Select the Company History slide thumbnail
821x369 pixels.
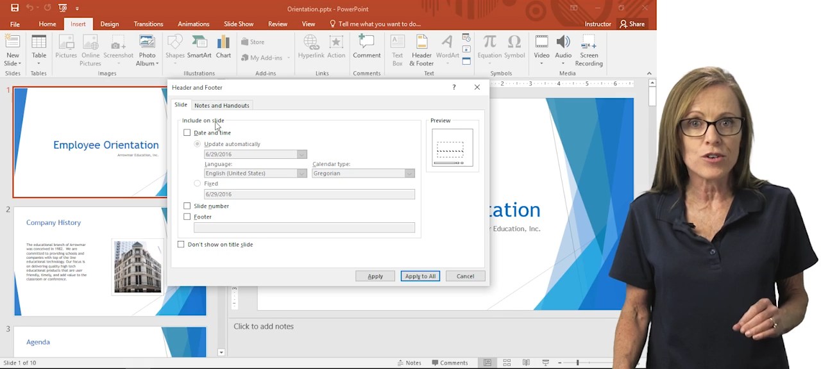[x=110, y=261]
